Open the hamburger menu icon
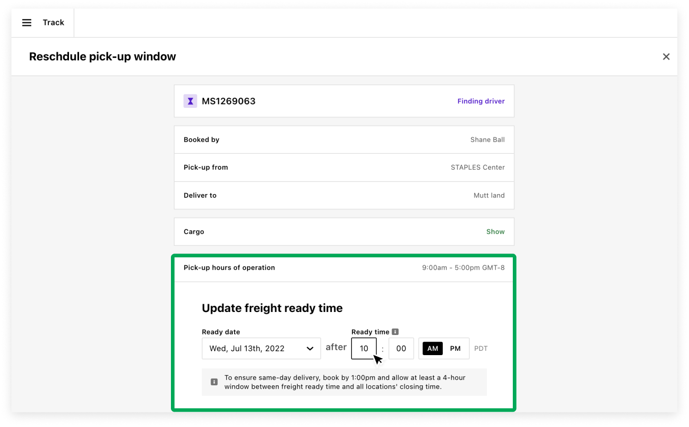The height and width of the screenshot is (427, 689). click(x=27, y=23)
